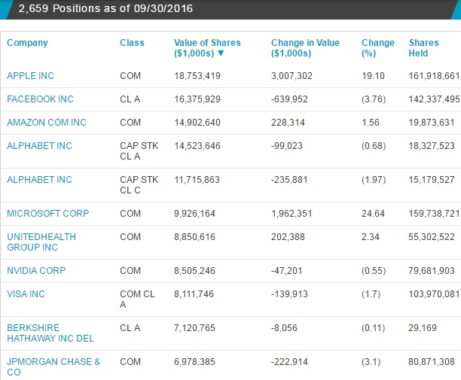
Task: Open ALPHABET INC Class A link
Action: coord(39,146)
